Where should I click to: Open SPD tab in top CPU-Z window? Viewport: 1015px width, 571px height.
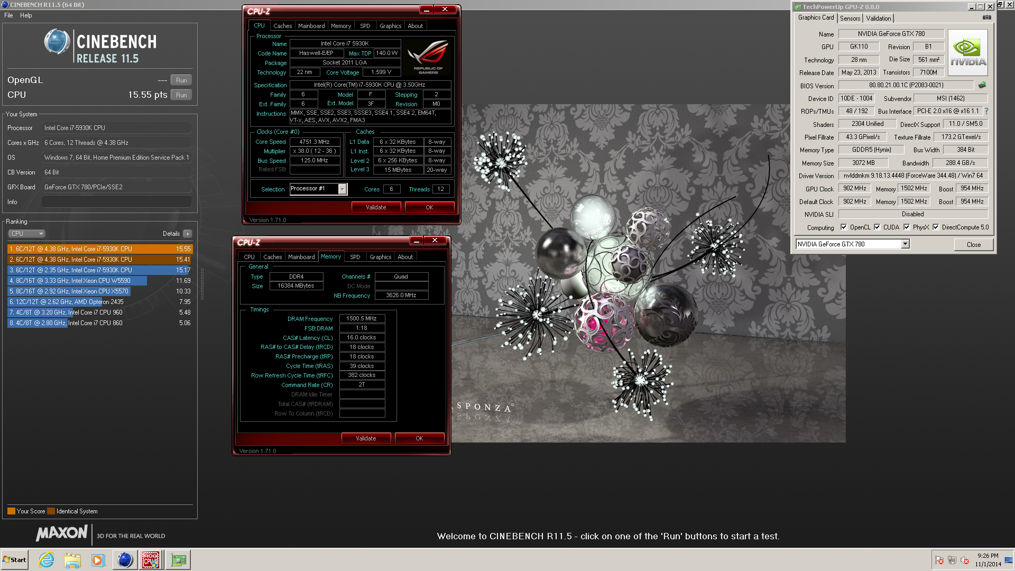(x=365, y=26)
